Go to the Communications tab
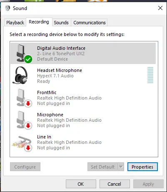Viewport: 167px width, 192px height. [90, 23]
